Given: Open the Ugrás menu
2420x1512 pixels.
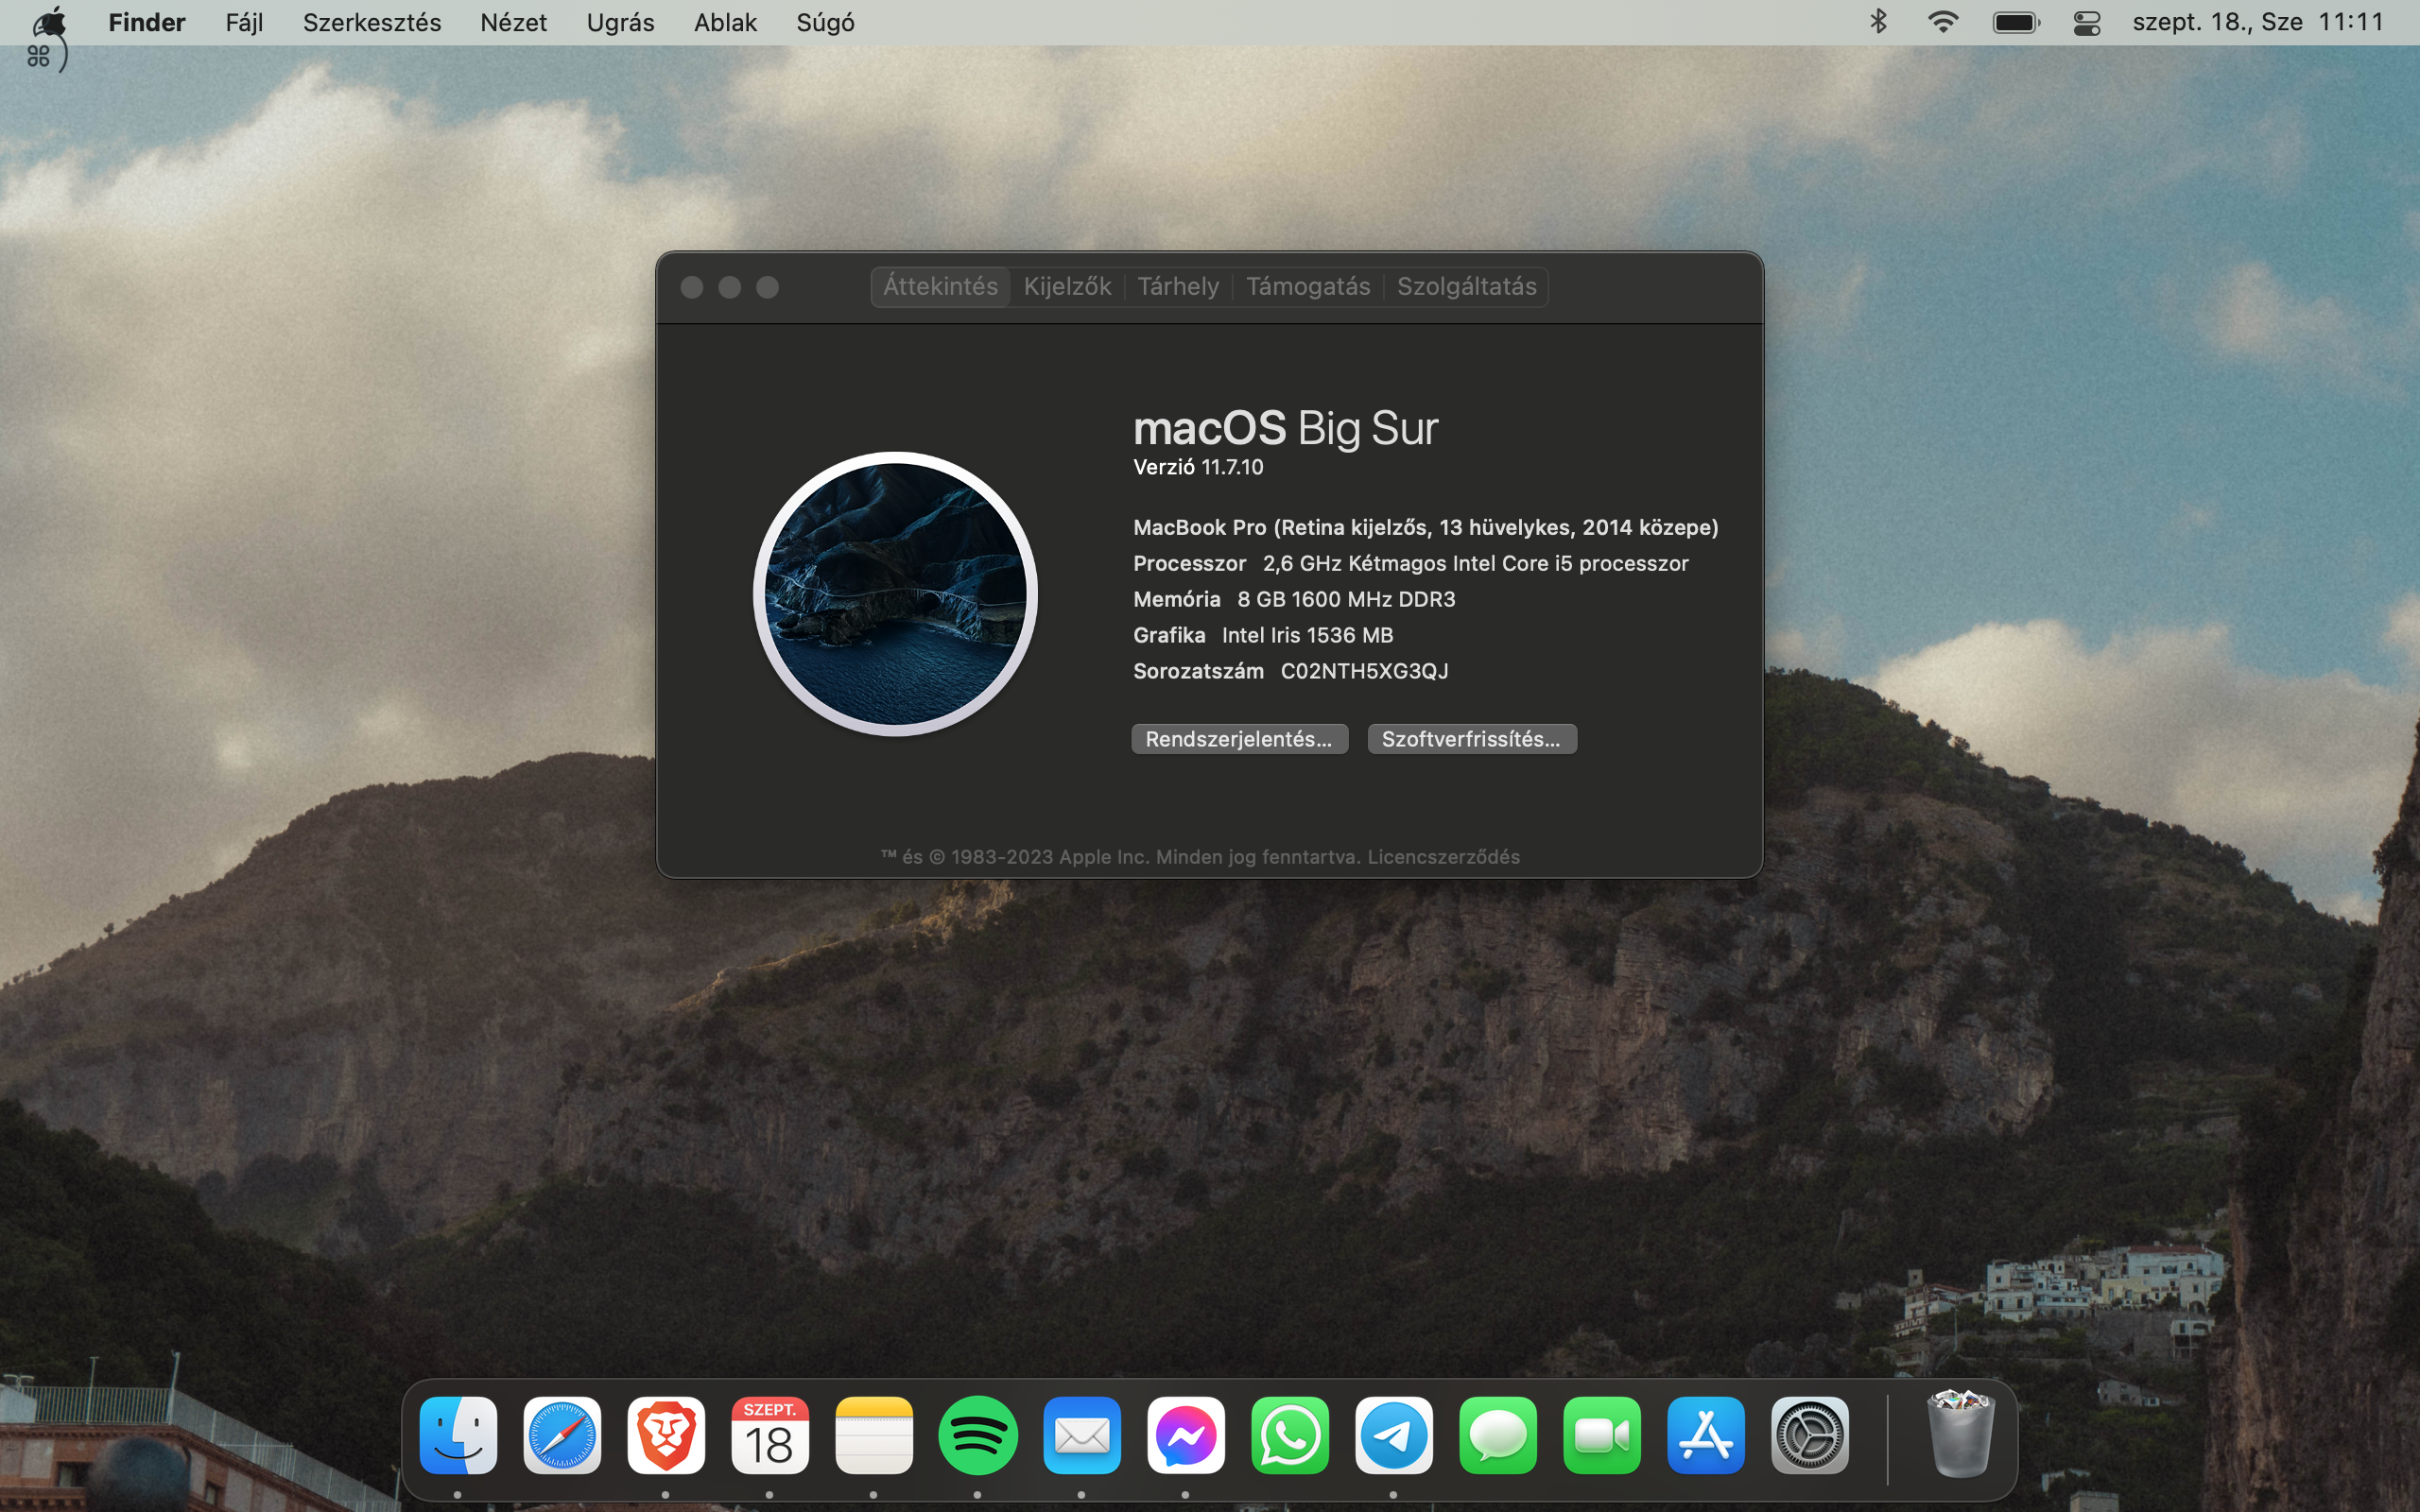Looking at the screenshot, I should (x=620, y=22).
